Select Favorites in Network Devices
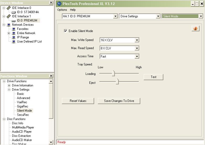Image resolution: width=205 pixels, height=145 pixels. click(x=23, y=29)
